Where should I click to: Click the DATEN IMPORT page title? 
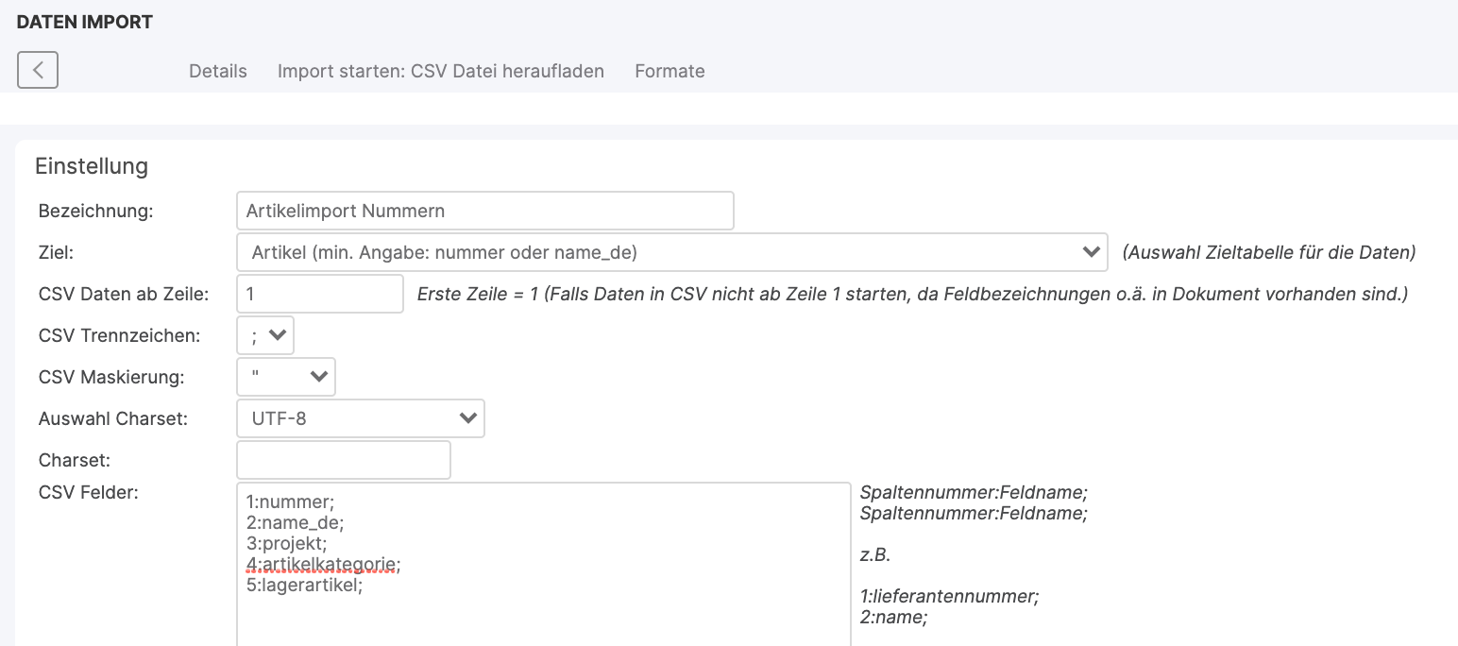[x=85, y=23]
